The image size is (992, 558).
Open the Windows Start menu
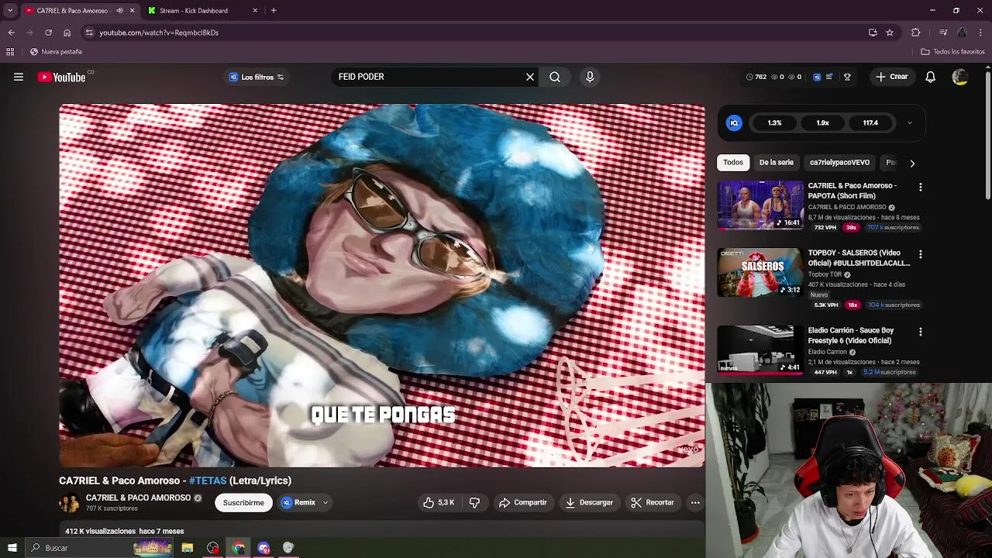tap(12, 548)
